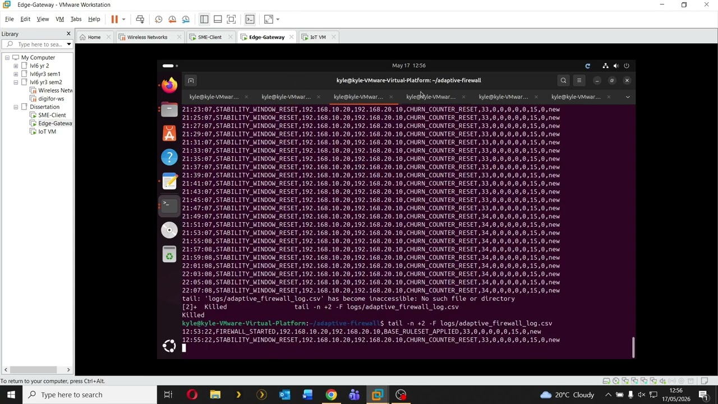Pause the VM with the suspend button
The height and width of the screenshot is (404, 718).
pos(114,19)
